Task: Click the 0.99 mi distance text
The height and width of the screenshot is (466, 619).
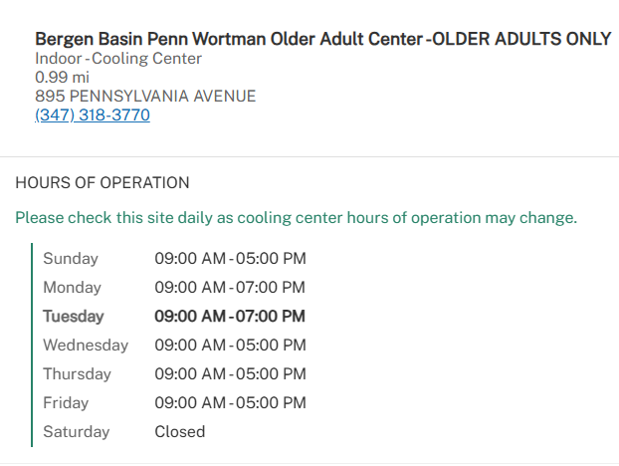Action: coord(62,77)
